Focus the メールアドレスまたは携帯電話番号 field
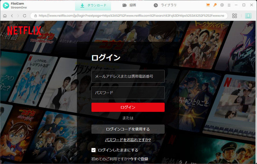Image resolution: width=257 pixels, height=164 pixels. coord(128,76)
